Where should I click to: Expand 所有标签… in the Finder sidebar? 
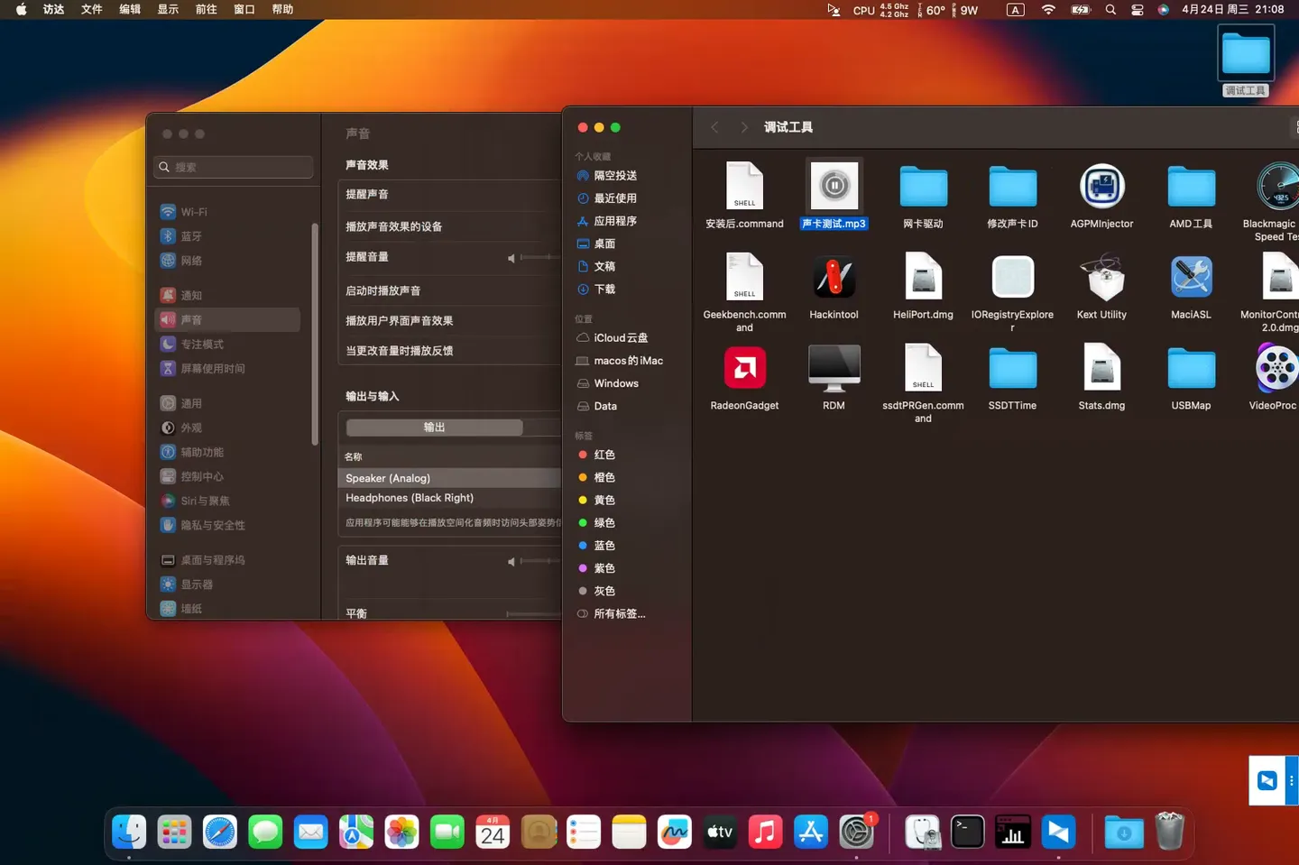pyautogui.click(x=620, y=613)
